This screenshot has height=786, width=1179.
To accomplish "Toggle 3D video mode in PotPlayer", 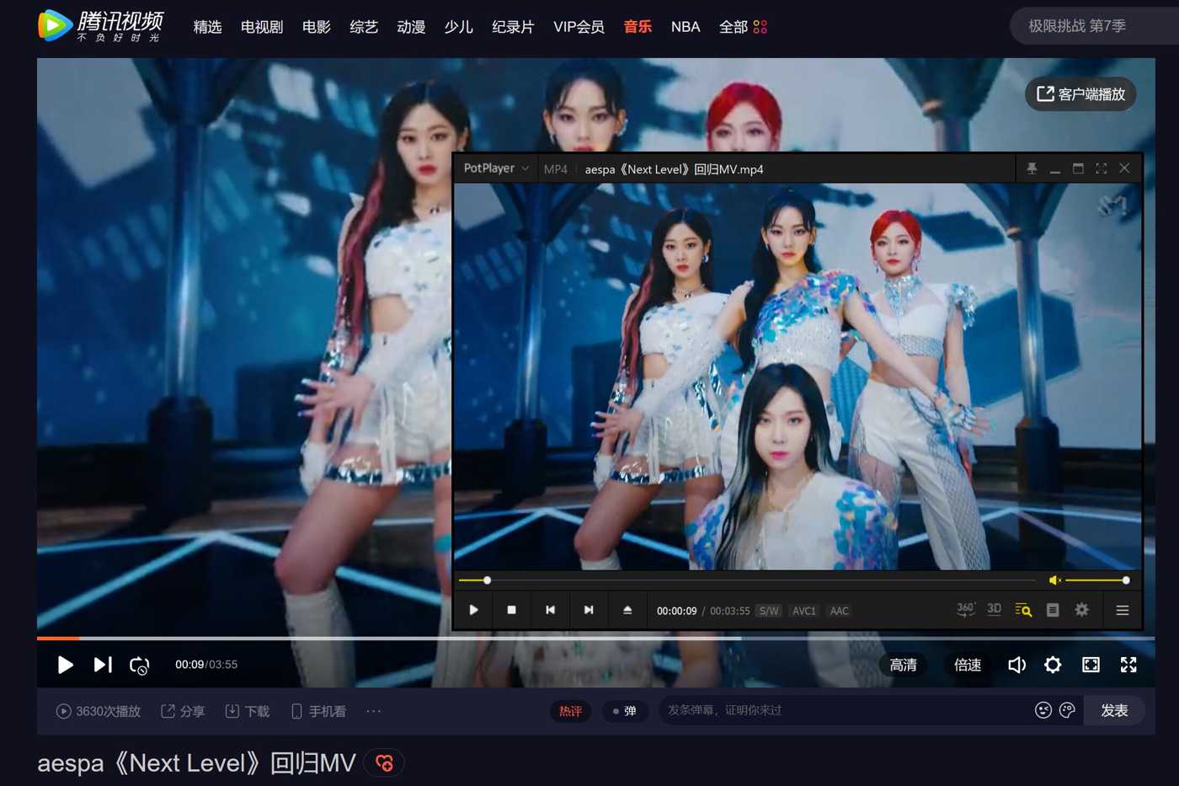I will (995, 609).
